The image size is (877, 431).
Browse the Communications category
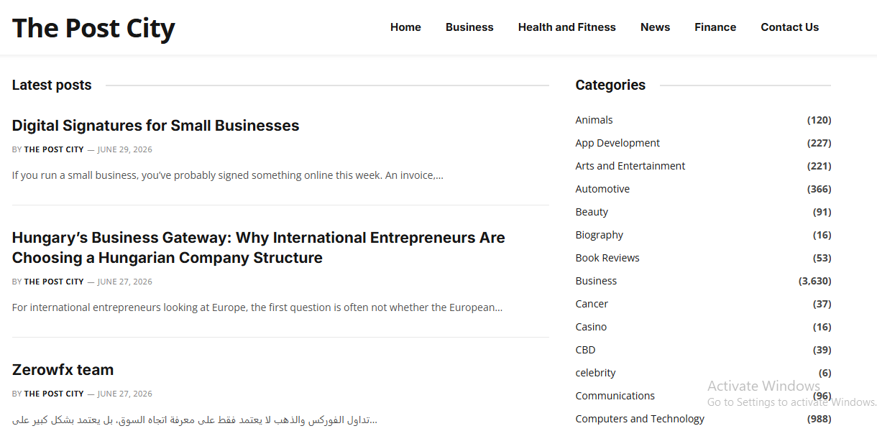pos(615,396)
